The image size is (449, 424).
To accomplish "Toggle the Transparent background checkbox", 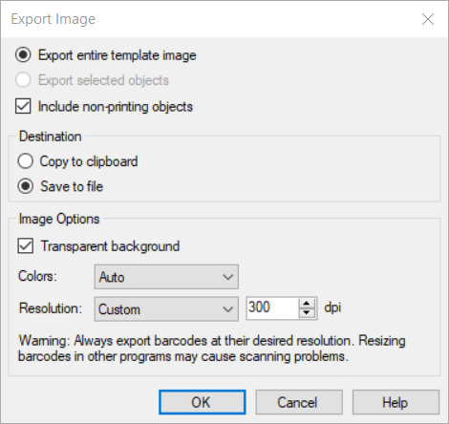I will point(26,246).
